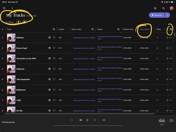Open the bookmarks icon in the header

pyautogui.click(x=155, y=8)
